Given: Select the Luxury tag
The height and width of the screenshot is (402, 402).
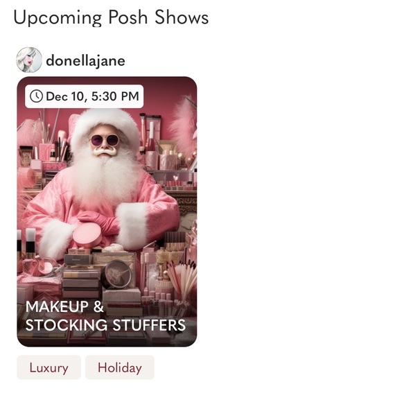Looking at the screenshot, I should pos(49,367).
